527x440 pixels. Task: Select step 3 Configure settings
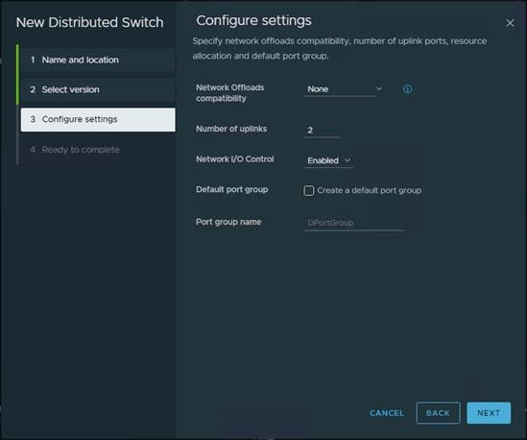pos(98,119)
